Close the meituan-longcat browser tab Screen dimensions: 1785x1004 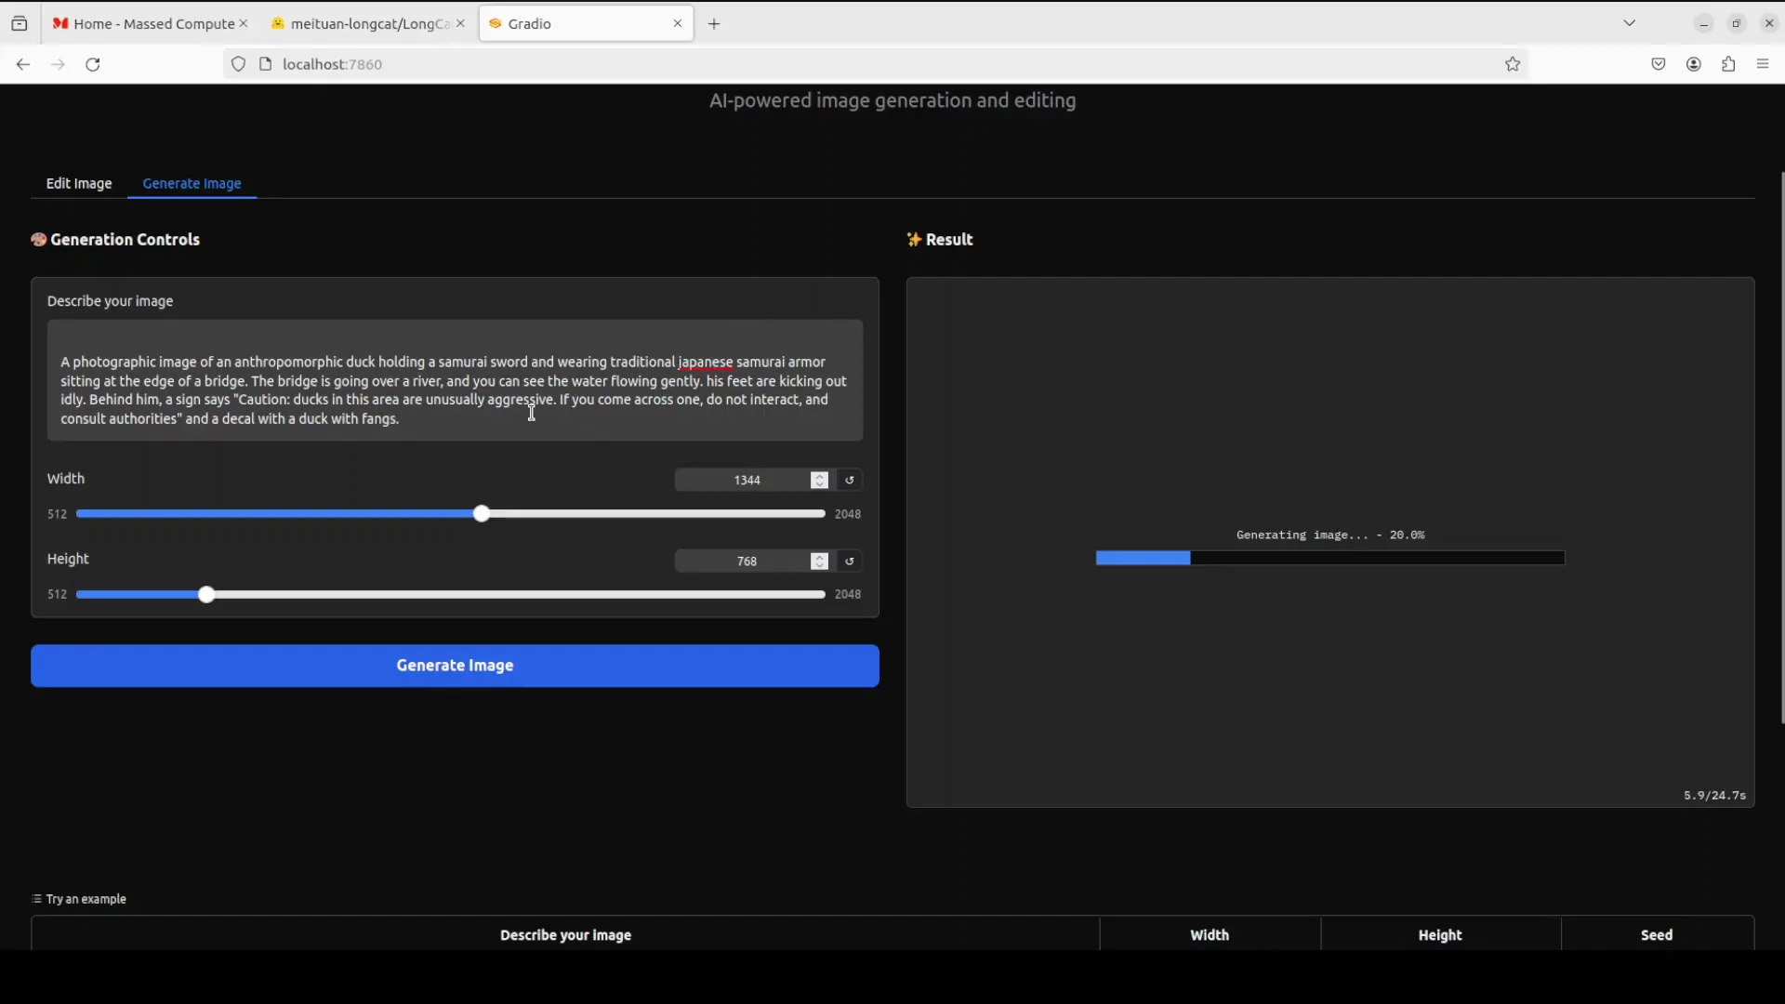pyautogui.click(x=461, y=23)
